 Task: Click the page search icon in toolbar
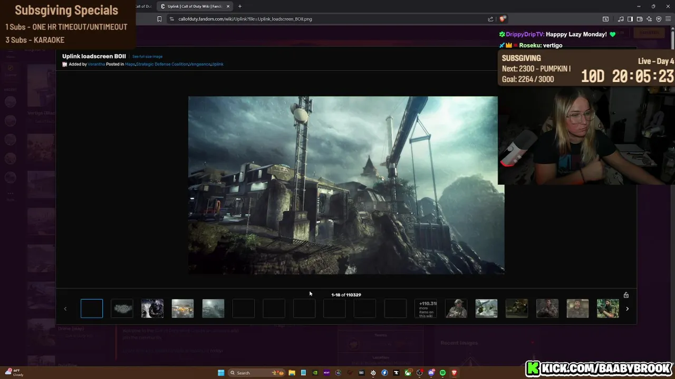point(605,19)
